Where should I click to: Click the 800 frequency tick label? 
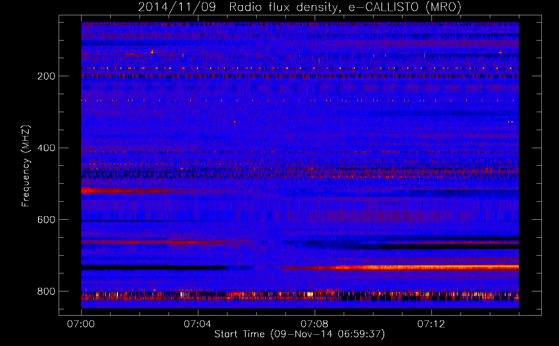(46, 291)
